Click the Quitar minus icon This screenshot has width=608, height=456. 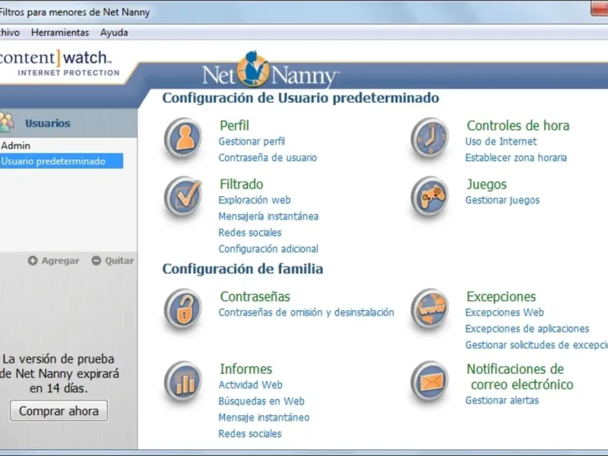point(97,261)
